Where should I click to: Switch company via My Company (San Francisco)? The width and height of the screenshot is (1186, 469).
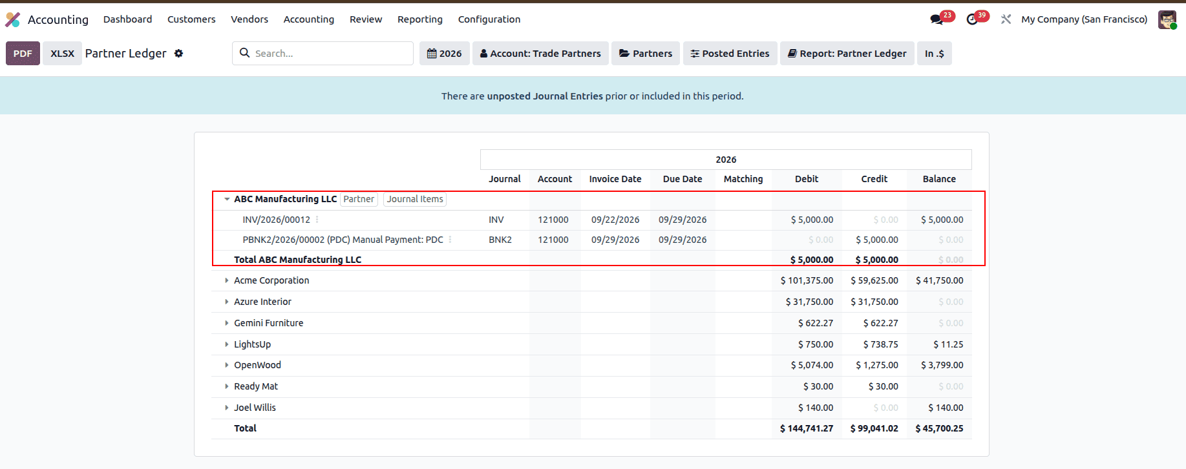tap(1084, 19)
